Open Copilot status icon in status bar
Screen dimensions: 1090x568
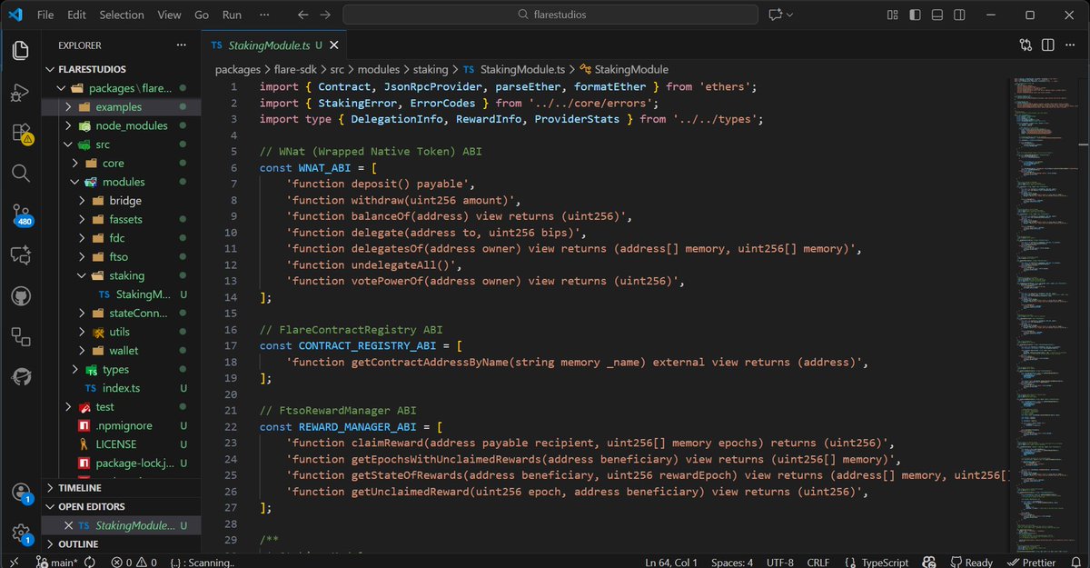point(928,562)
